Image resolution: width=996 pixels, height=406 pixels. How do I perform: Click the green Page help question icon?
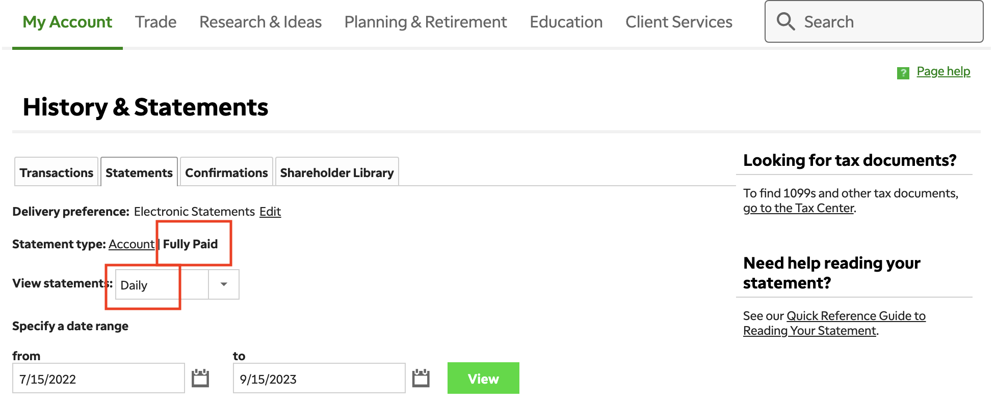click(903, 73)
